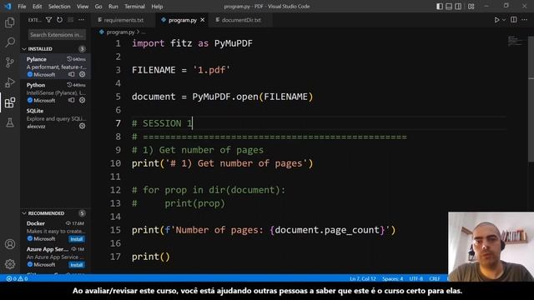Close the program.py tab

point(202,20)
